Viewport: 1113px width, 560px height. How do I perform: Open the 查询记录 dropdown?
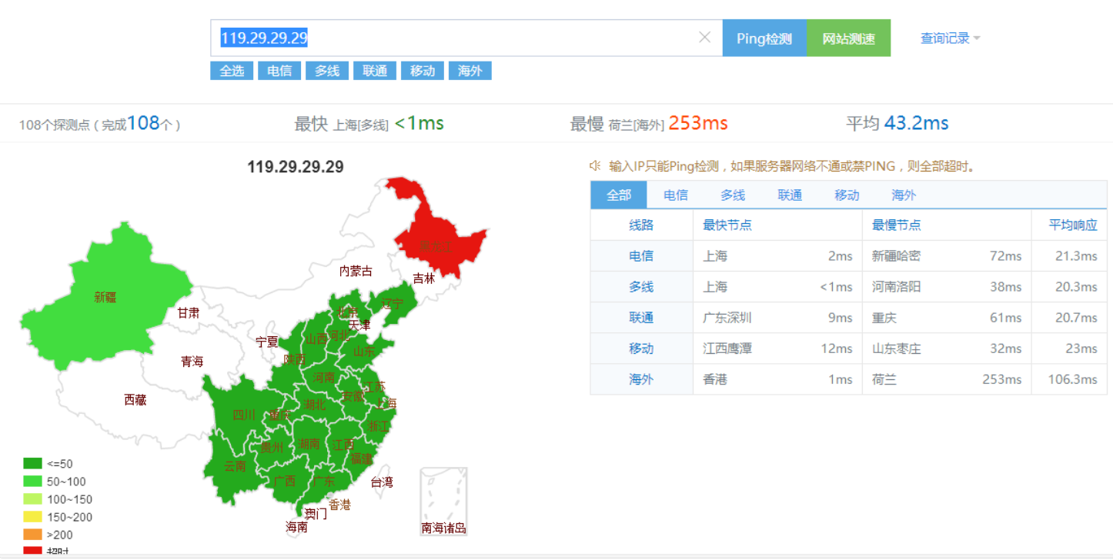pyautogui.click(x=951, y=38)
